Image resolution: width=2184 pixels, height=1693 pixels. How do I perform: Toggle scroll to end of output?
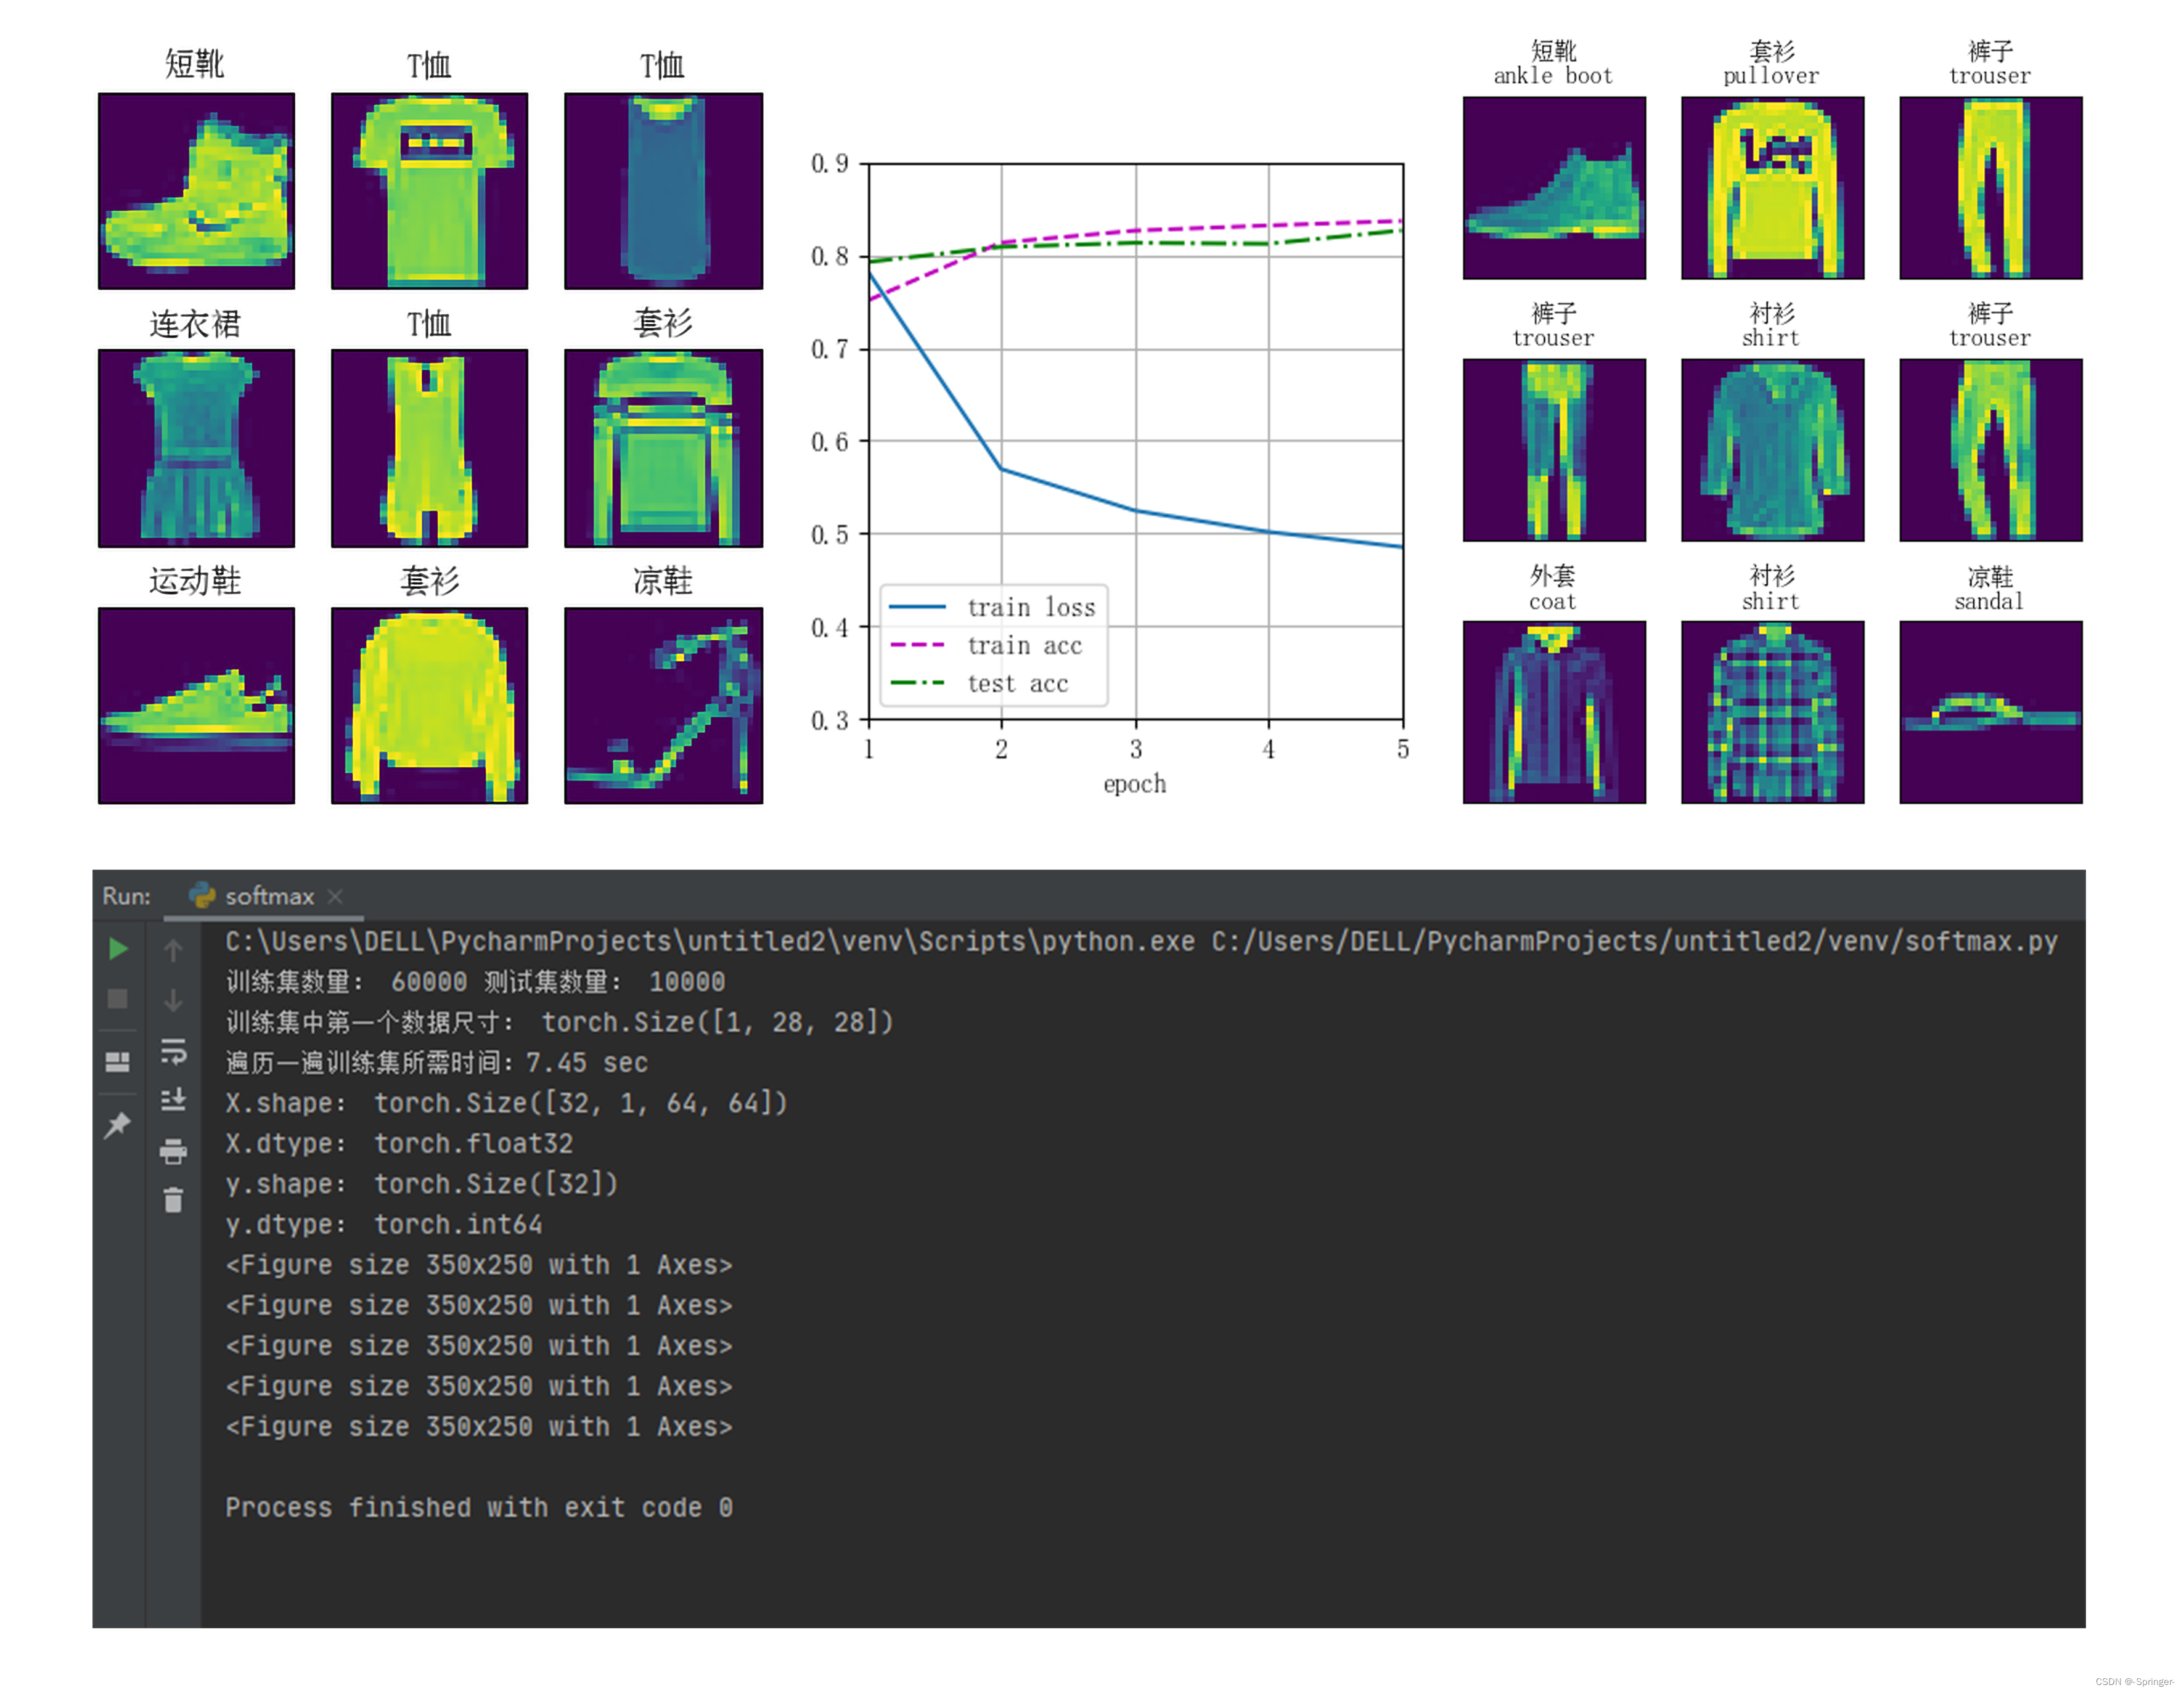[x=173, y=1100]
